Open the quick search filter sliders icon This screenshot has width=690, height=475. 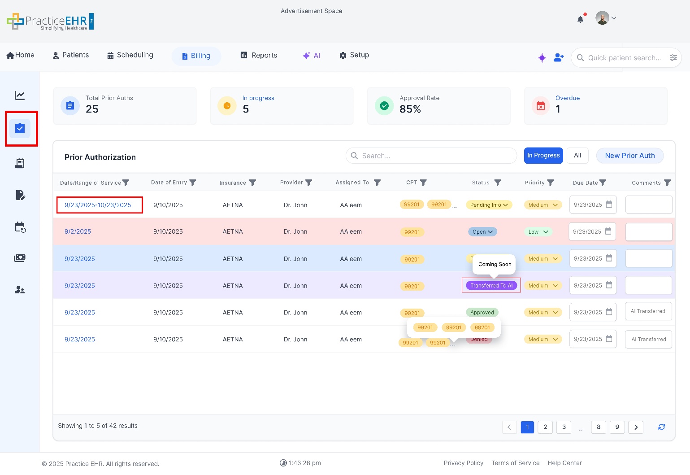tap(673, 58)
